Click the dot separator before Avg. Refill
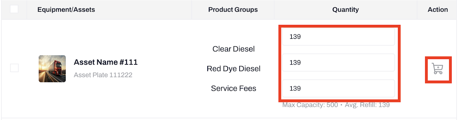 tap(341, 105)
